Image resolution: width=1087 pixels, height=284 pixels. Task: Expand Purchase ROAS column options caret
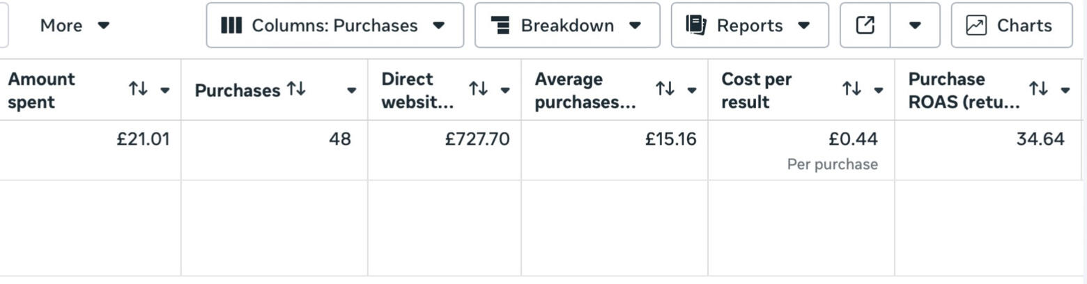pyautogui.click(x=1065, y=90)
